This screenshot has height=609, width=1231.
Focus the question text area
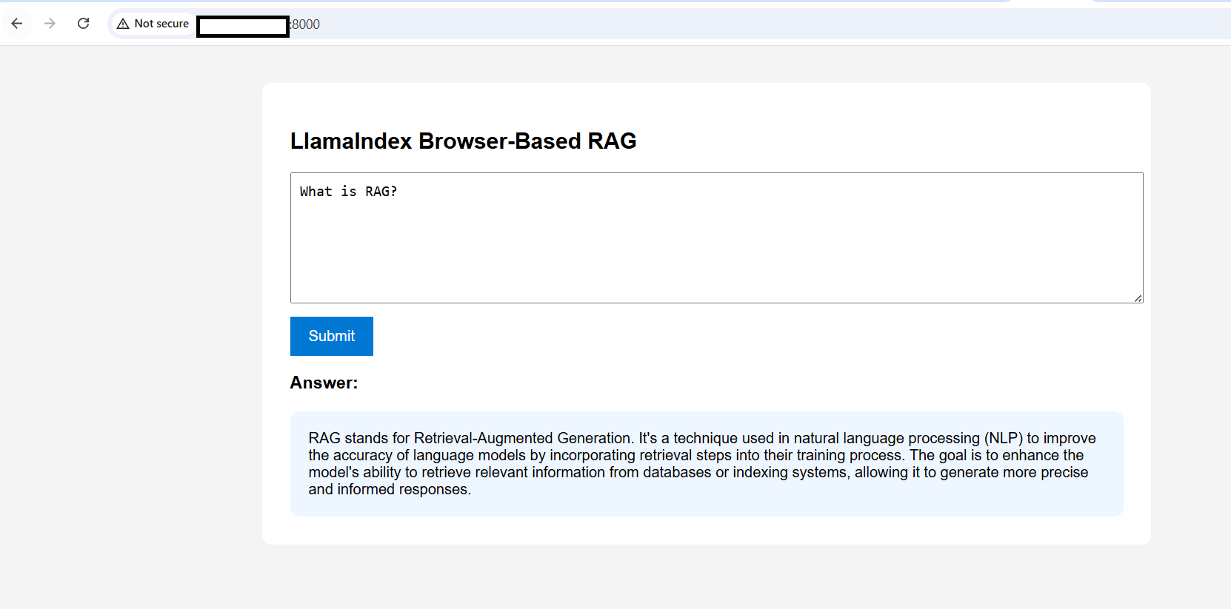(716, 238)
